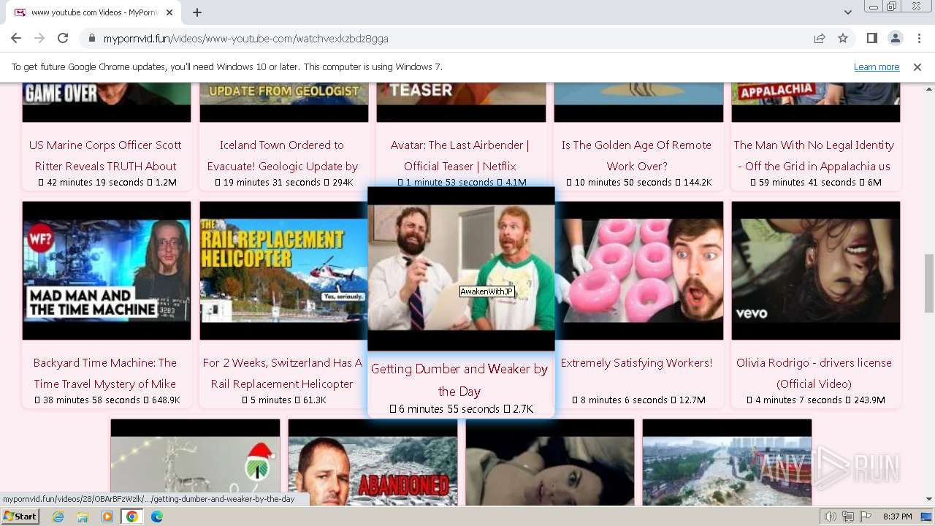
Task: Close the current browser tab
Action: click(x=169, y=12)
